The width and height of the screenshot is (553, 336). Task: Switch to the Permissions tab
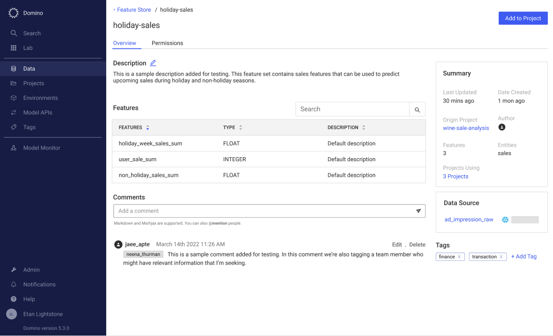(x=167, y=43)
